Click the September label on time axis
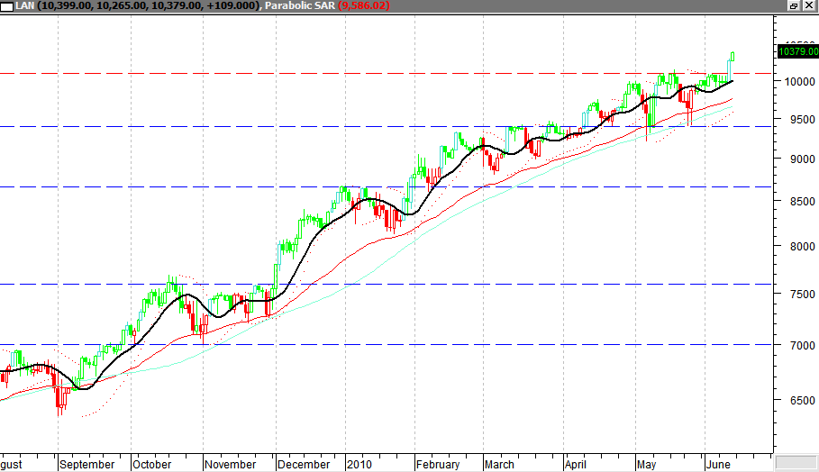819x472 pixels. tap(87, 465)
